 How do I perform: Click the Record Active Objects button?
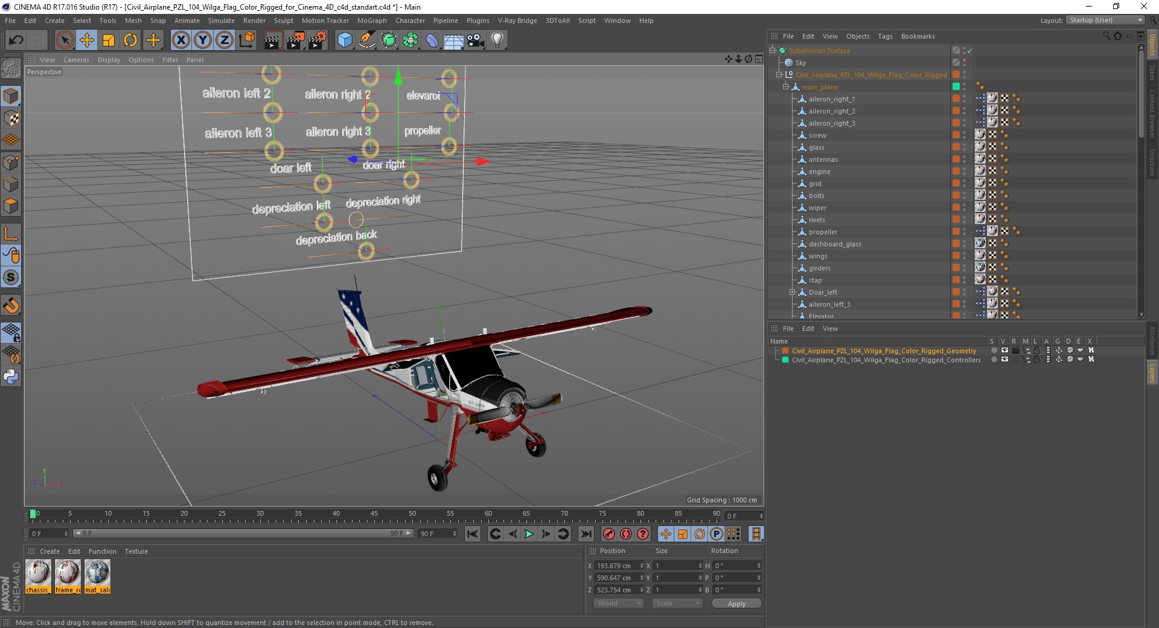(609, 534)
